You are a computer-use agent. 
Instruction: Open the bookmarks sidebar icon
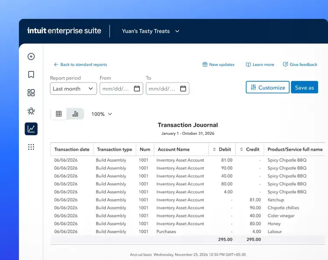(x=31, y=75)
